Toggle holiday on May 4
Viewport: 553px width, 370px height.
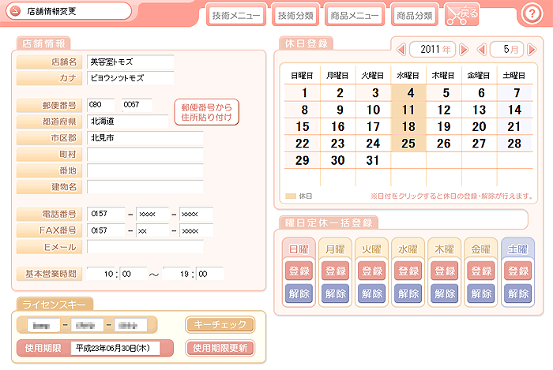408,93
